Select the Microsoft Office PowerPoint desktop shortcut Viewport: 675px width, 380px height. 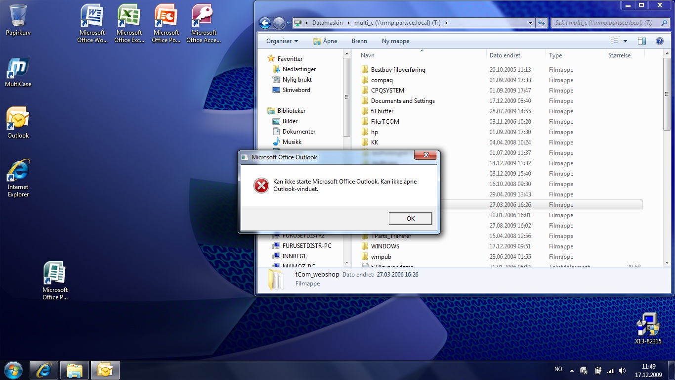pyautogui.click(x=167, y=23)
